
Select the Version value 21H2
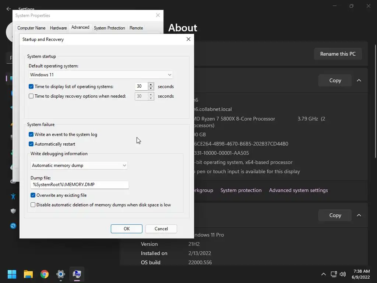coord(194,244)
